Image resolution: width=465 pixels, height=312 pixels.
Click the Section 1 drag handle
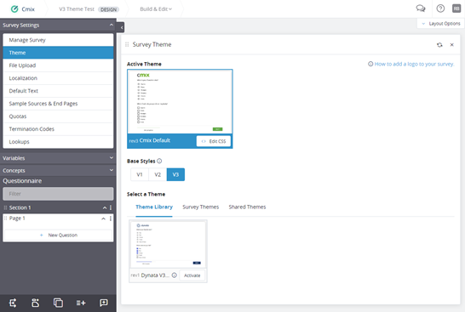click(x=5, y=207)
